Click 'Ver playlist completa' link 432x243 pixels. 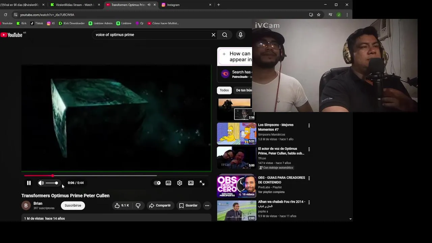[271, 192]
